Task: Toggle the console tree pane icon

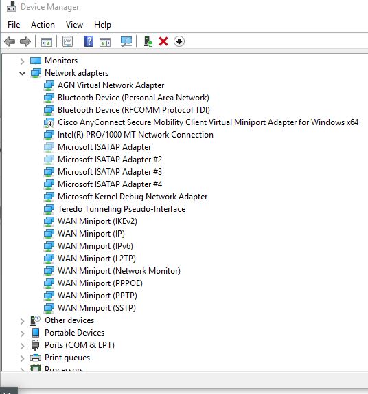Action: pyautogui.click(x=47, y=42)
